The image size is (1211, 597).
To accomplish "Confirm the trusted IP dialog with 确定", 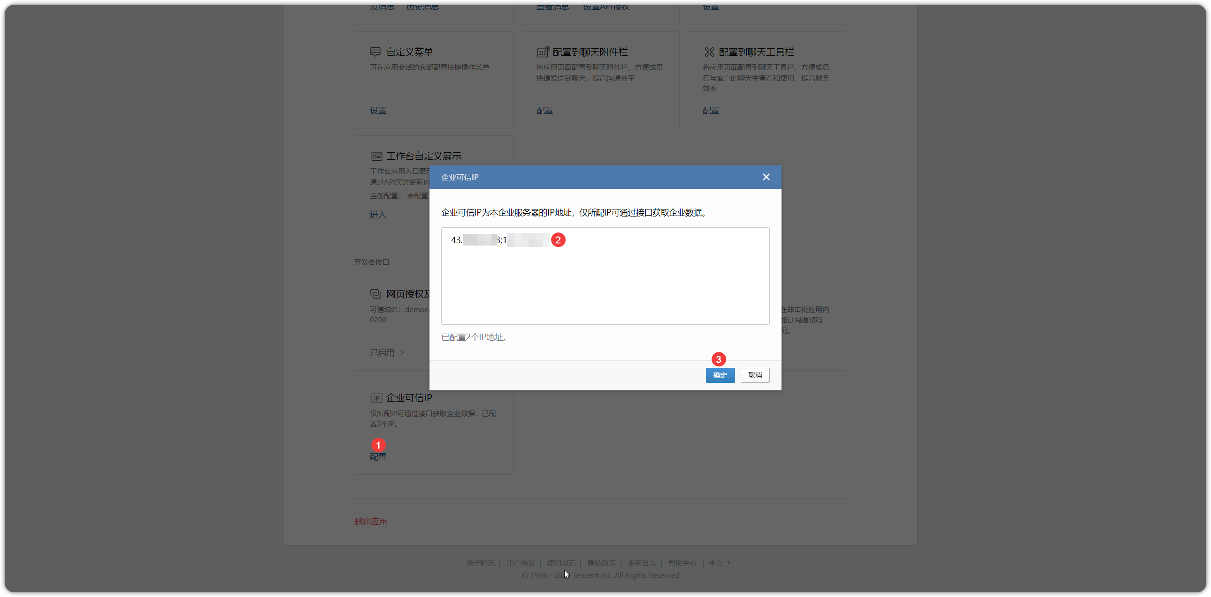I will tap(720, 375).
